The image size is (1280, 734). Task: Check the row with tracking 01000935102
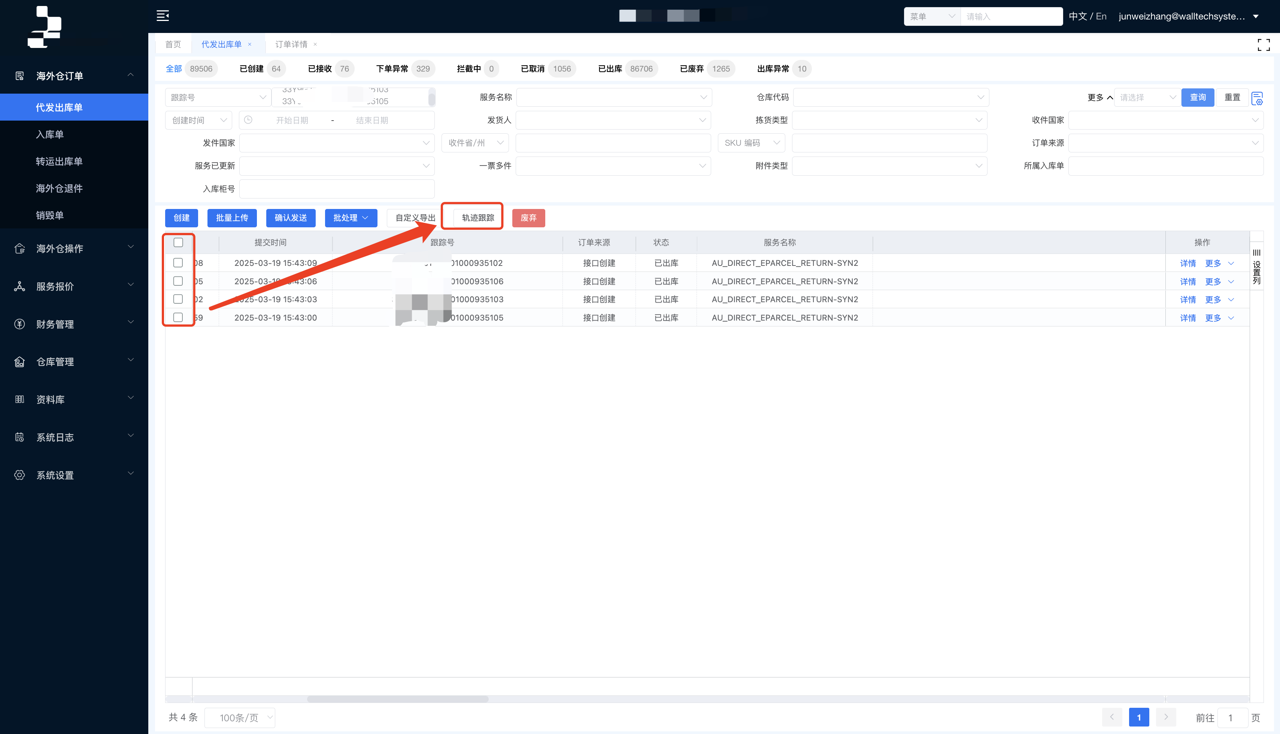(x=178, y=263)
